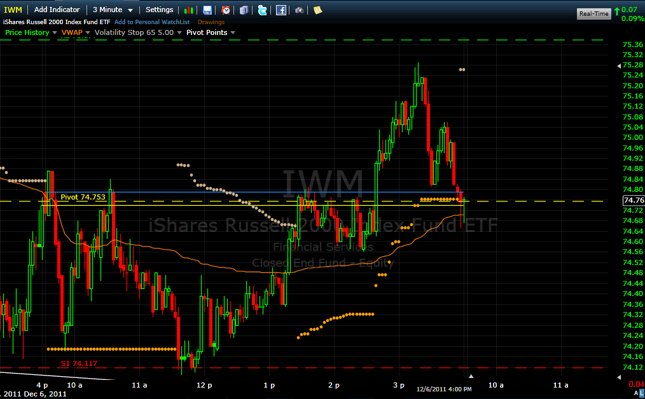The width and height of the screenshot is (645, 399).
Task: Select the Price History indicator label
Action: coord(27,32)
